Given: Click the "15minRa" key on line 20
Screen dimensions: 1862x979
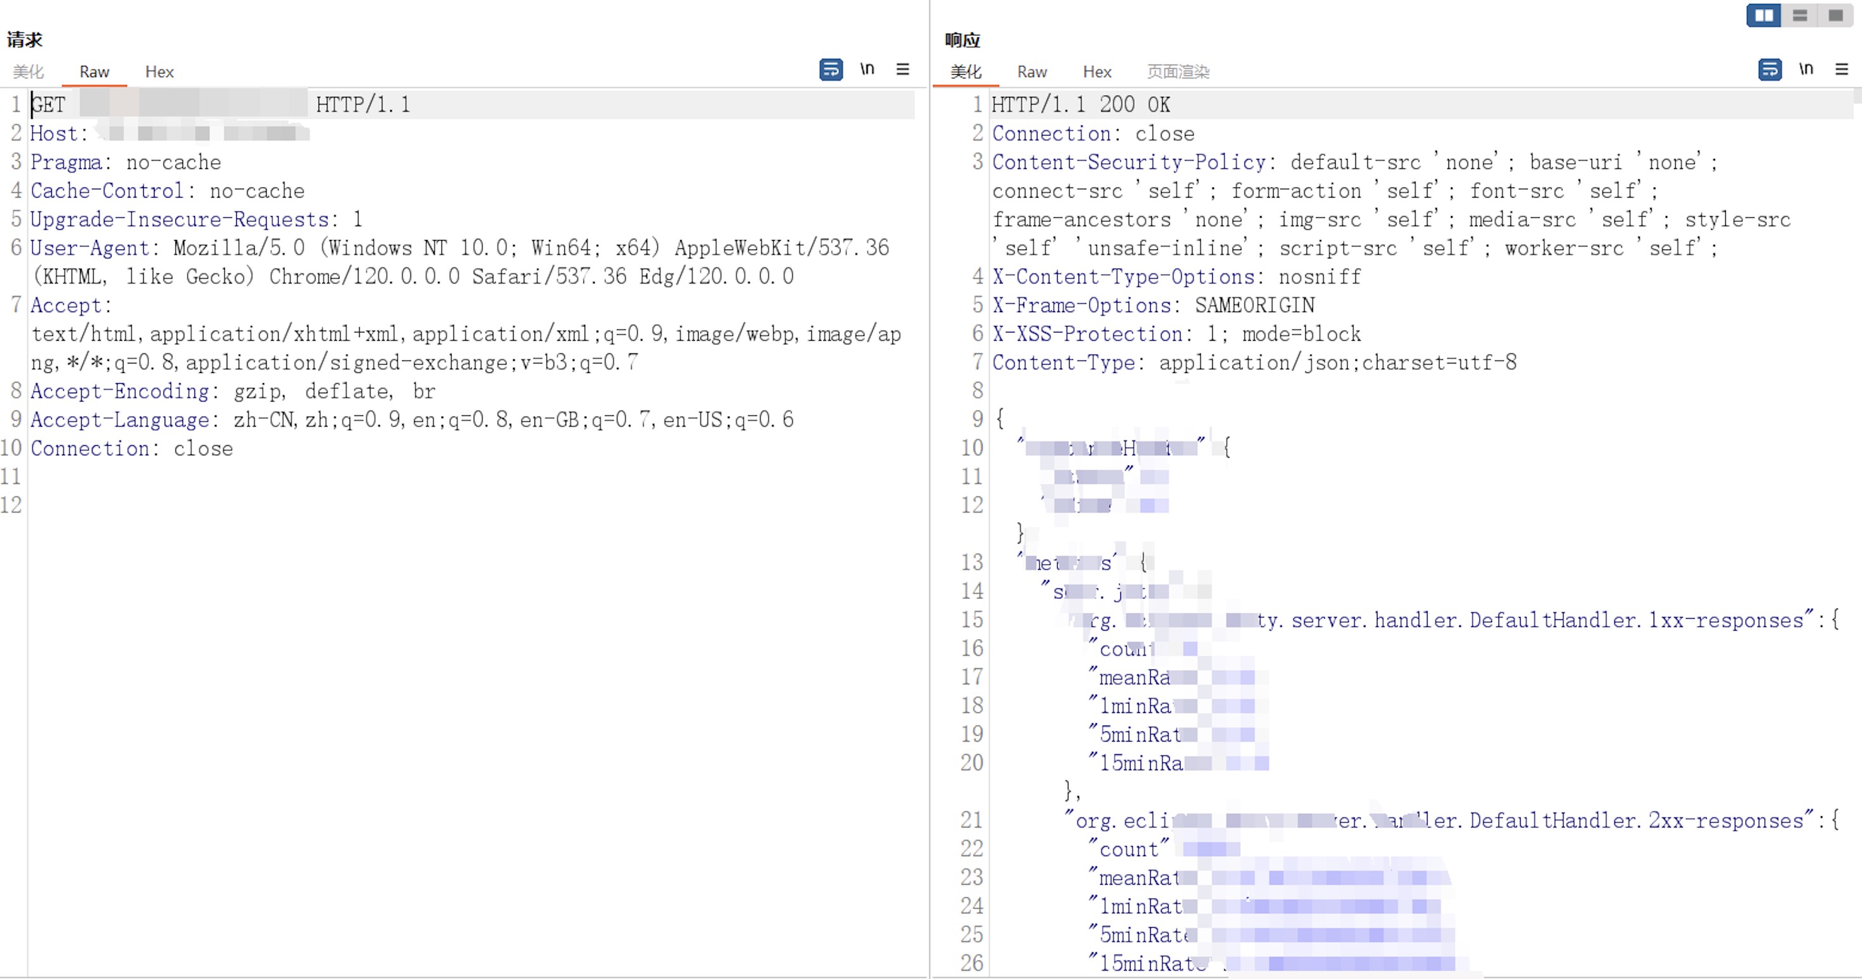Looking at the screenshot, I should [1136, 763].
